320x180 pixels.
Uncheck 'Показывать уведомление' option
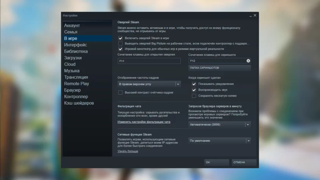[x=194, y=84]
